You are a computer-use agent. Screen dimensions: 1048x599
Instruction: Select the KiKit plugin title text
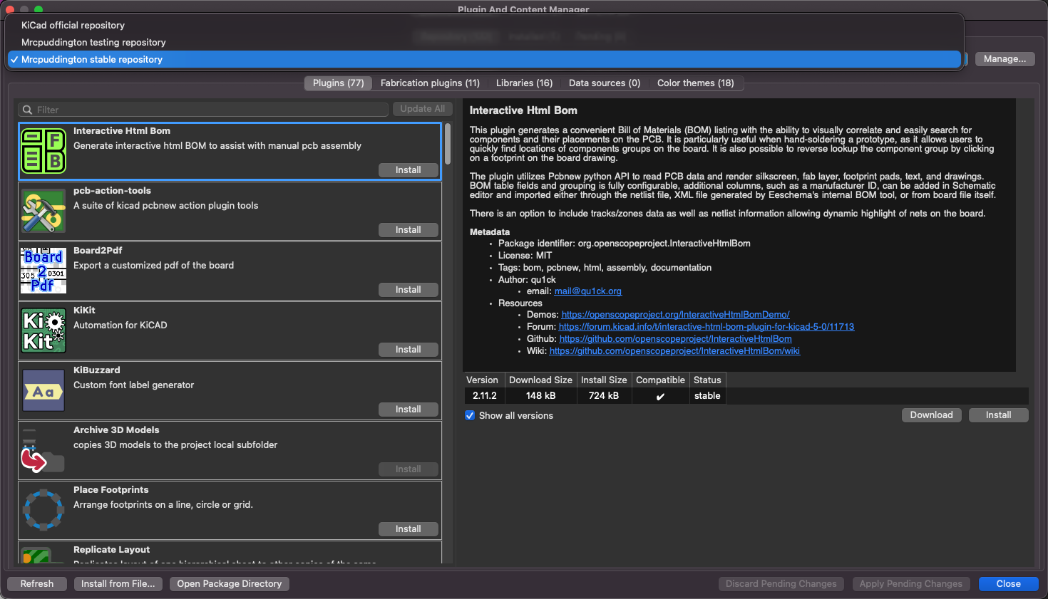(x=84, y=311)
